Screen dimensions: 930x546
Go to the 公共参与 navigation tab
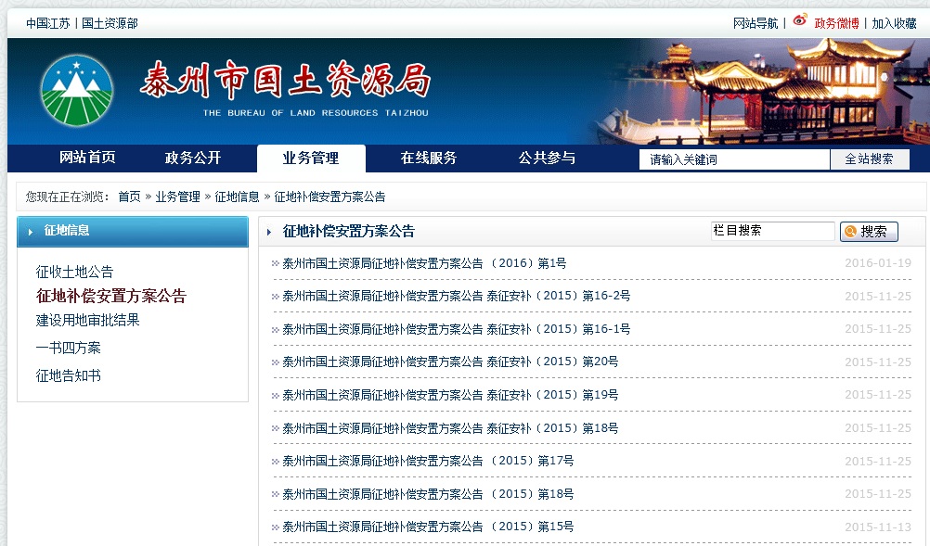(x=547, y=159)
